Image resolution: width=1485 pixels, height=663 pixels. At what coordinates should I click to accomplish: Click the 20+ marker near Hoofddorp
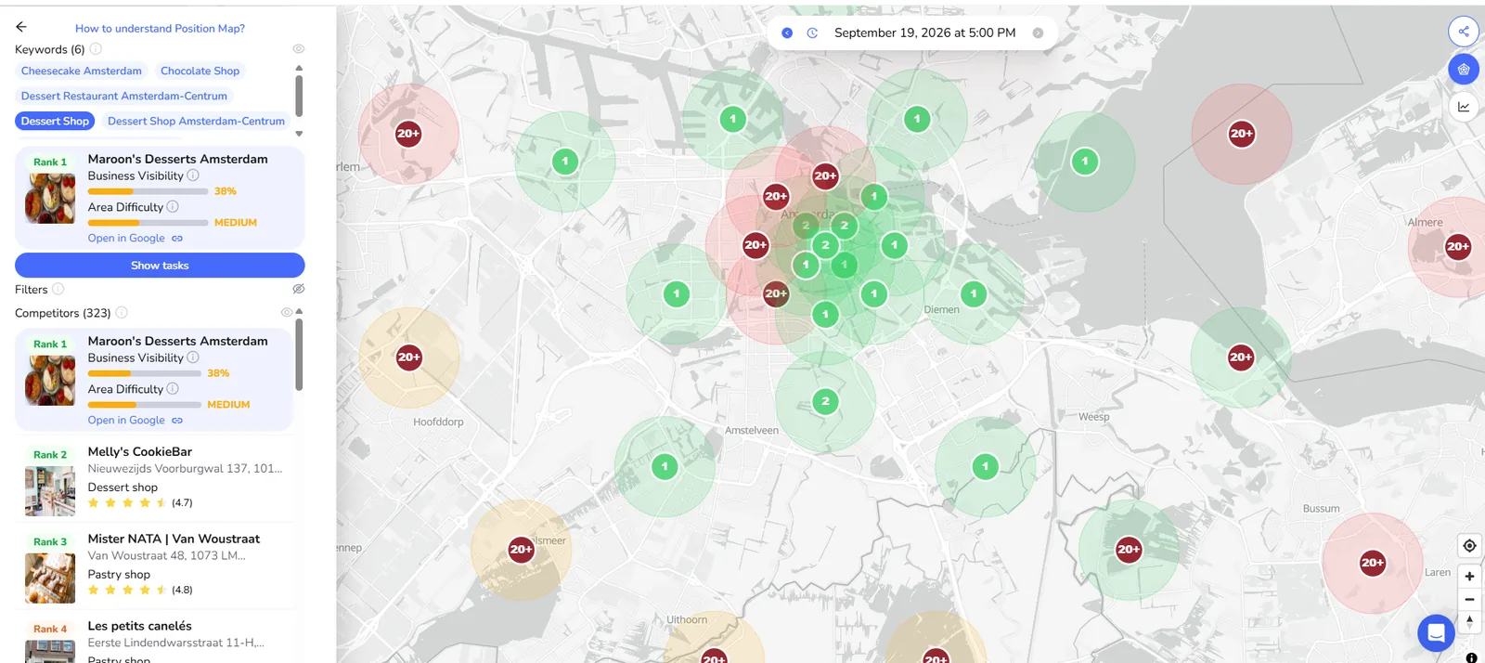[x=409, y=357]
